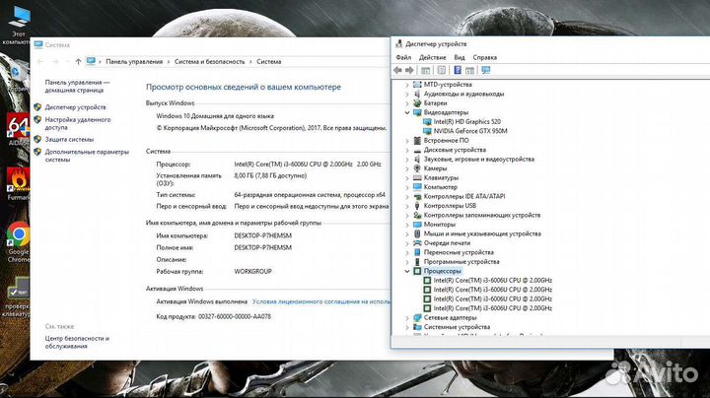Open Furmark desktop shortcut
The width and height of the screenshot is (710, 398).
pos(17,184)
